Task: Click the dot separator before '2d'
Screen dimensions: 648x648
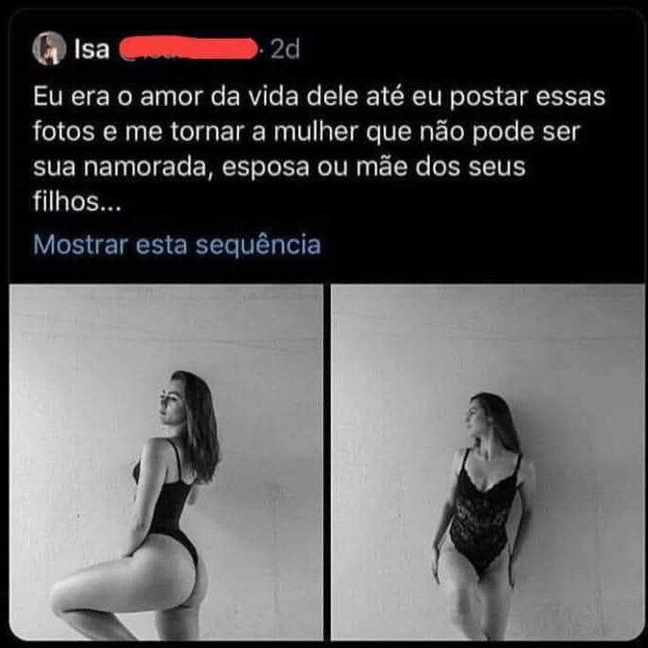Action: coord(261,50)
